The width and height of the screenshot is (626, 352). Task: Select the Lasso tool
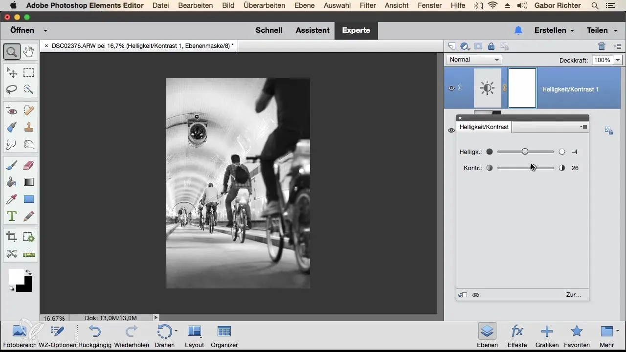(12, 89)
